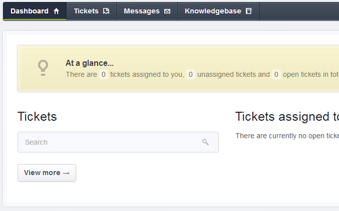
Task: Click the Tickets section heading
Action: click(x=37, y=117)
